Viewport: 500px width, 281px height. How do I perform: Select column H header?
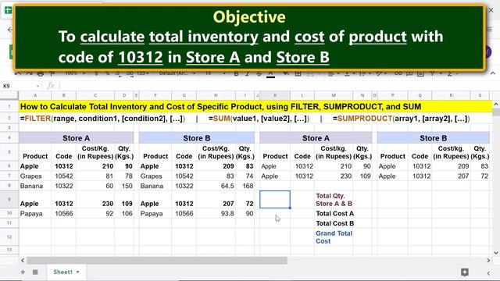click(x=216, y=95)
